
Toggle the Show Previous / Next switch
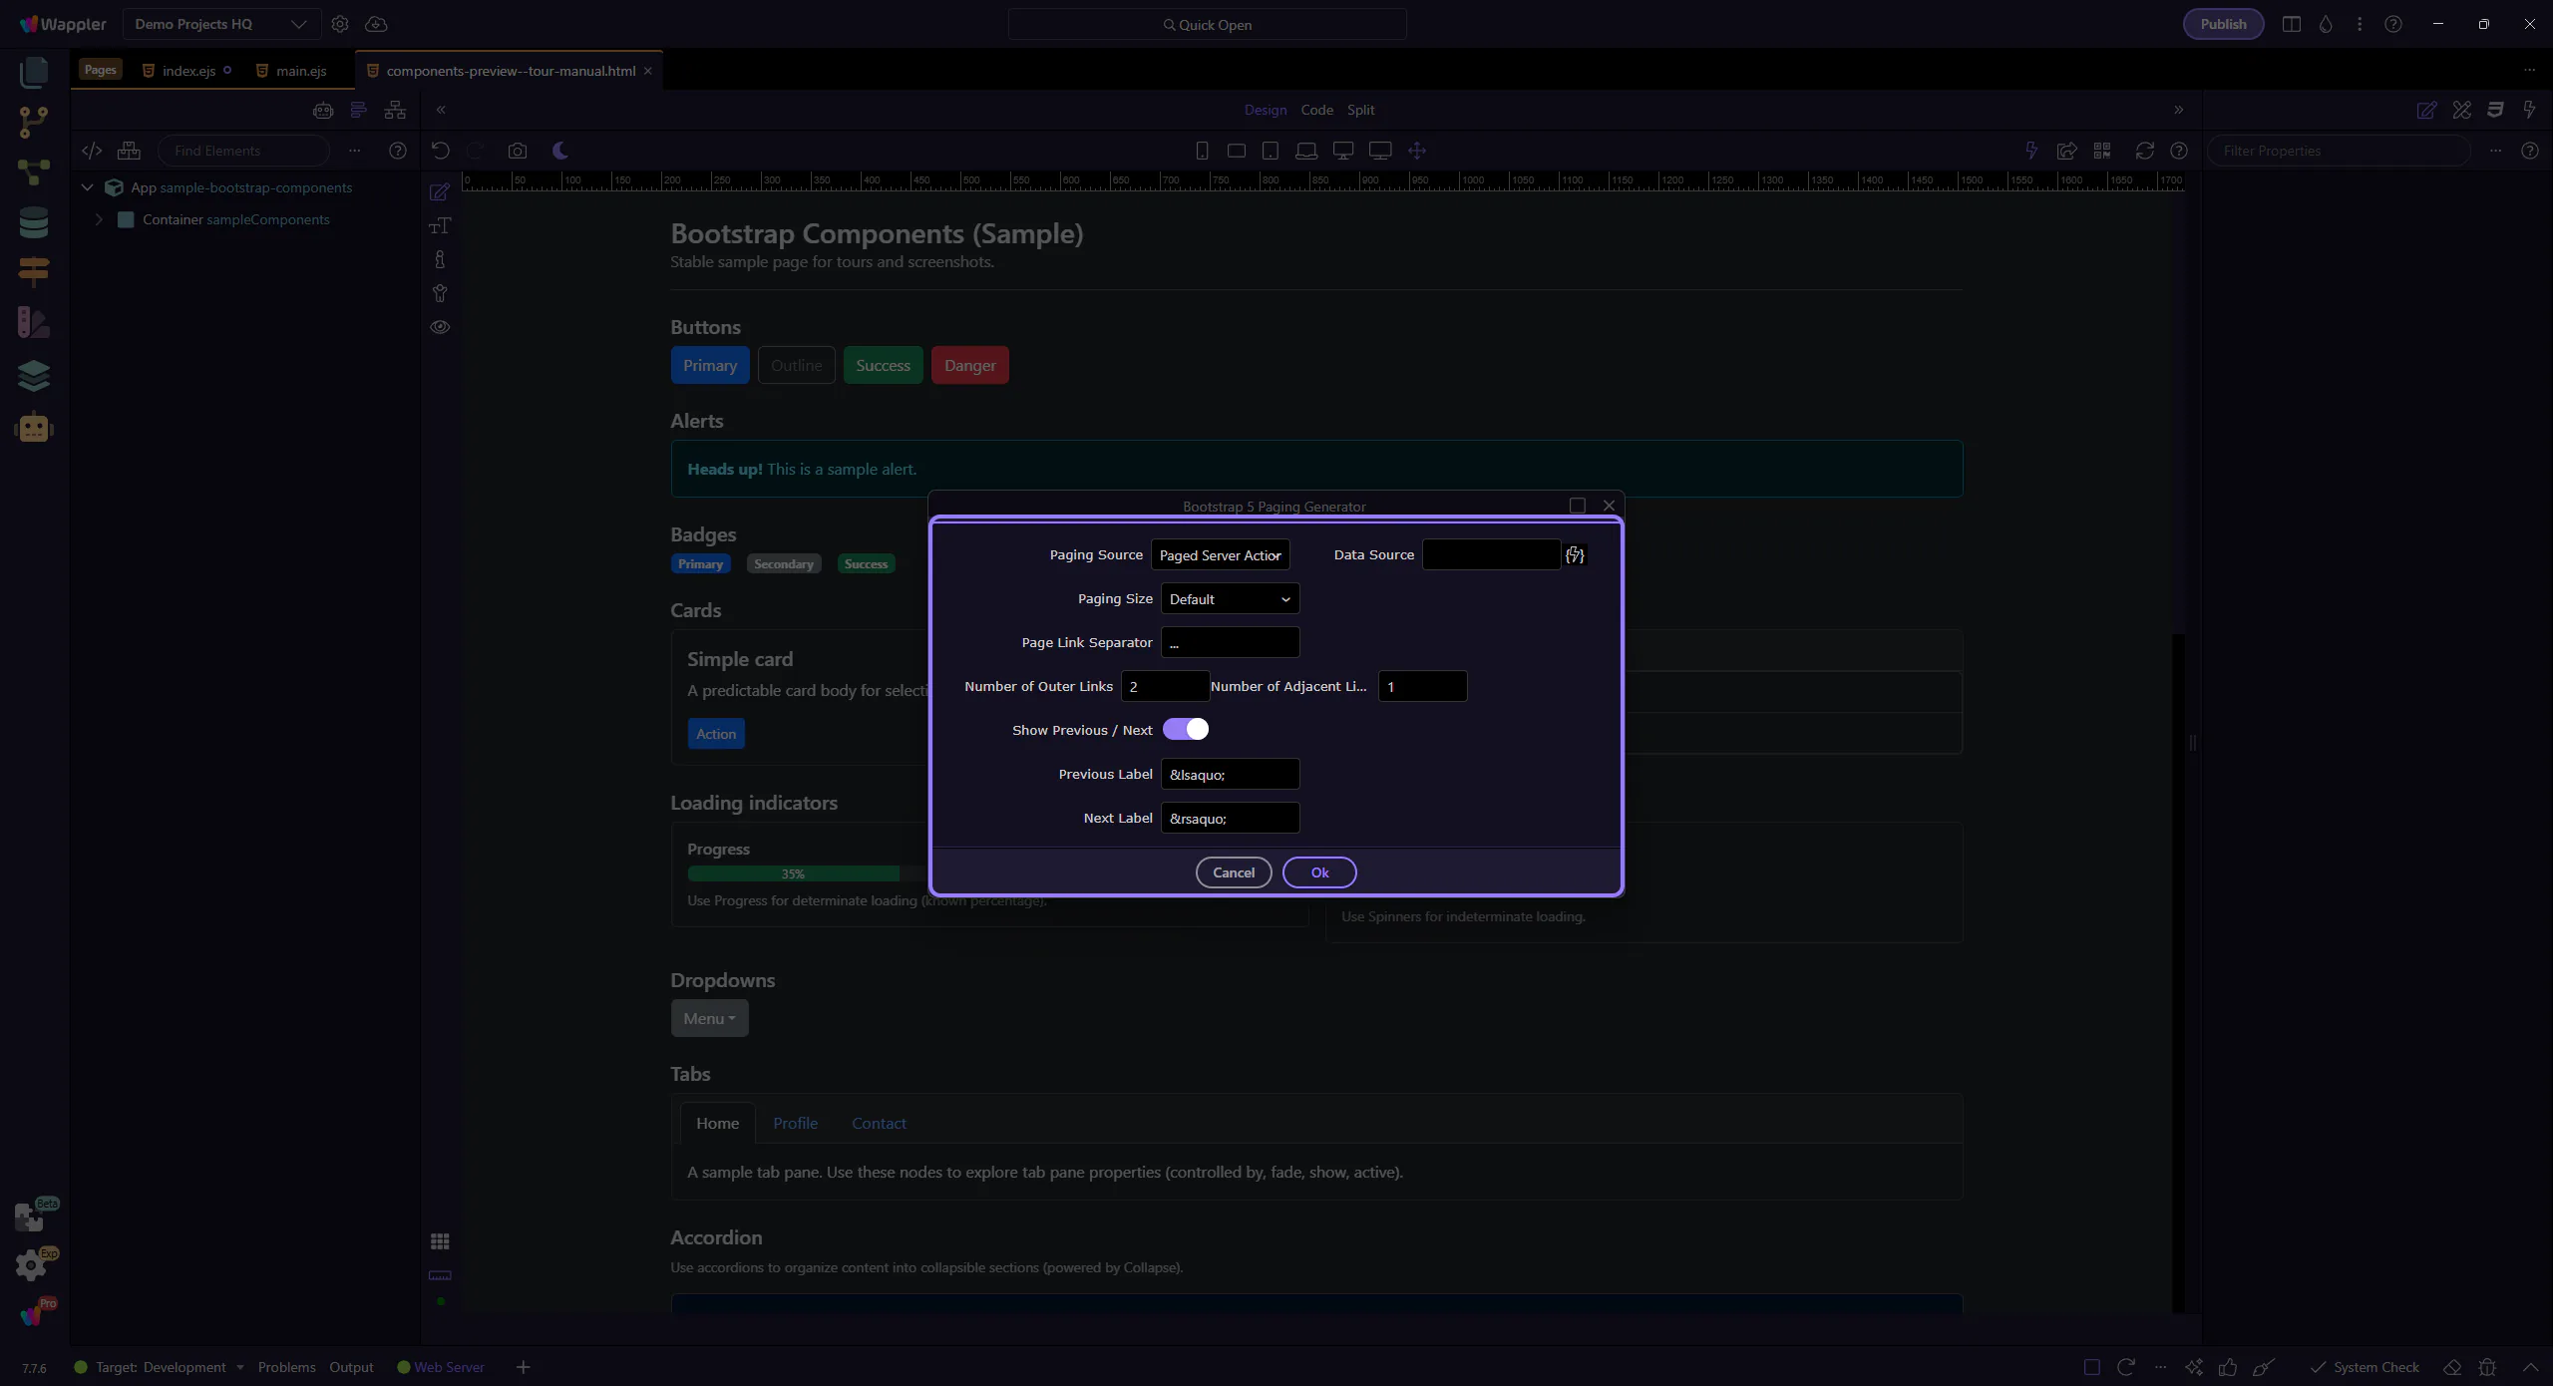pyautogui.click(x=1186, y=730)
